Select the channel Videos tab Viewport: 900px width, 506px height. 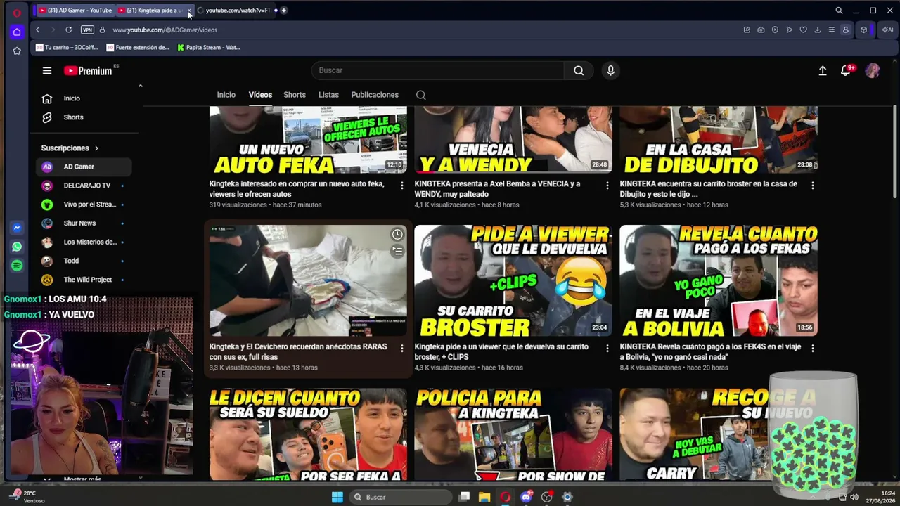[x=260, y=95]
